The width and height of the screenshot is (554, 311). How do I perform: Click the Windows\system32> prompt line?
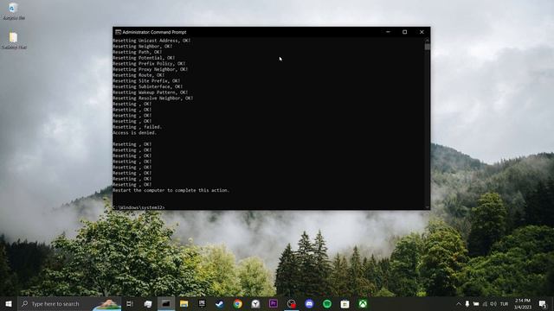pyautogui.click(x=139, y=207)
